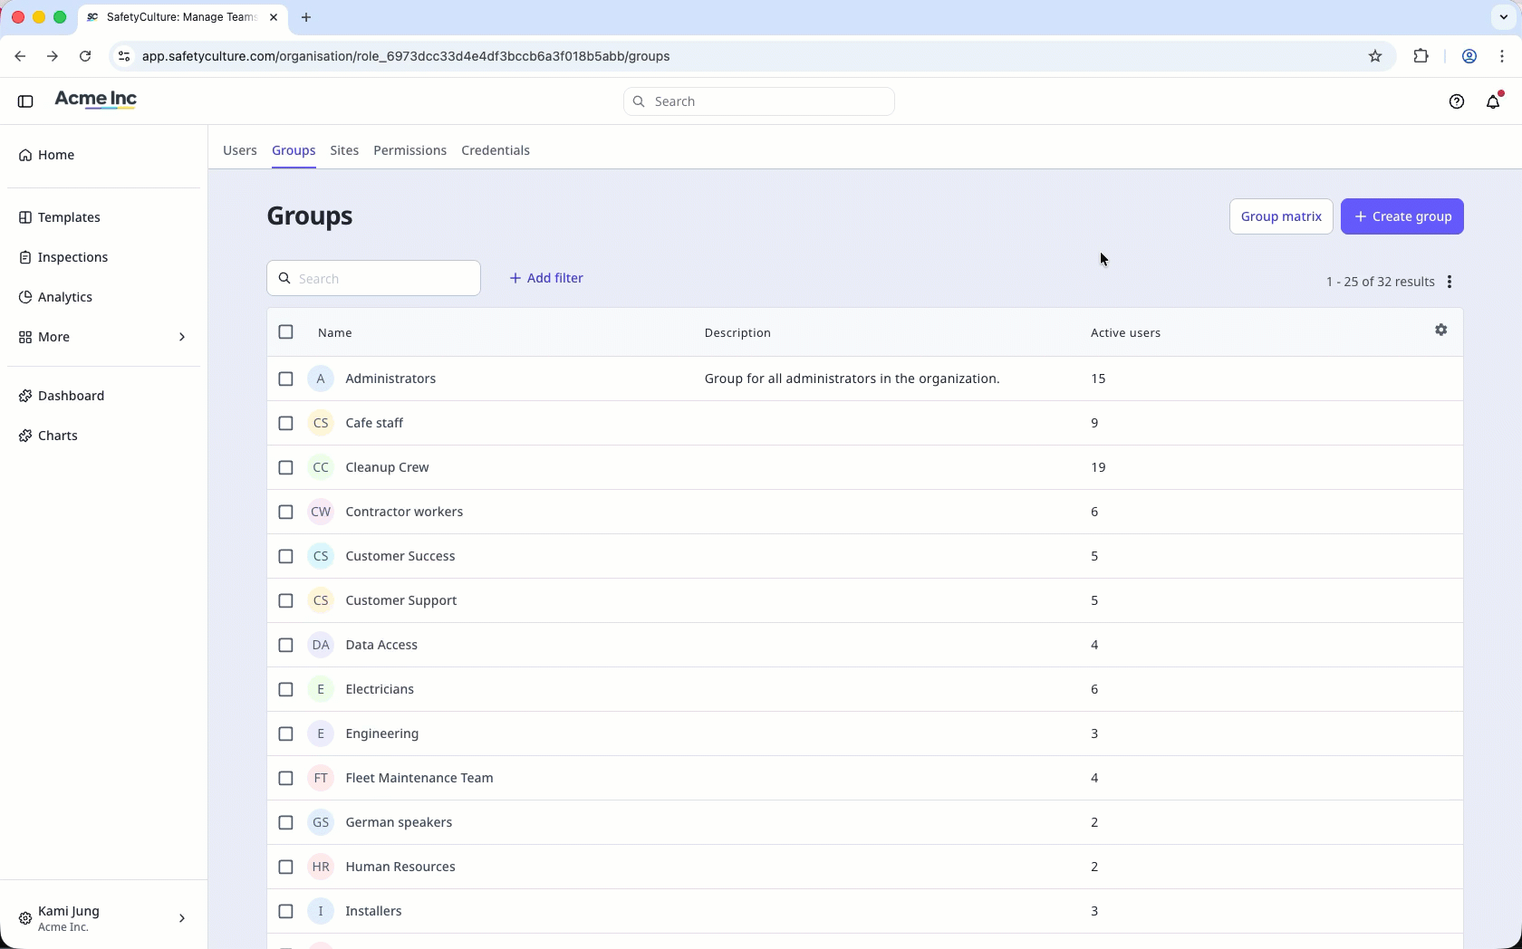
Task: Bookmark this page with the star icon
Action: (x=1375, y=56)
